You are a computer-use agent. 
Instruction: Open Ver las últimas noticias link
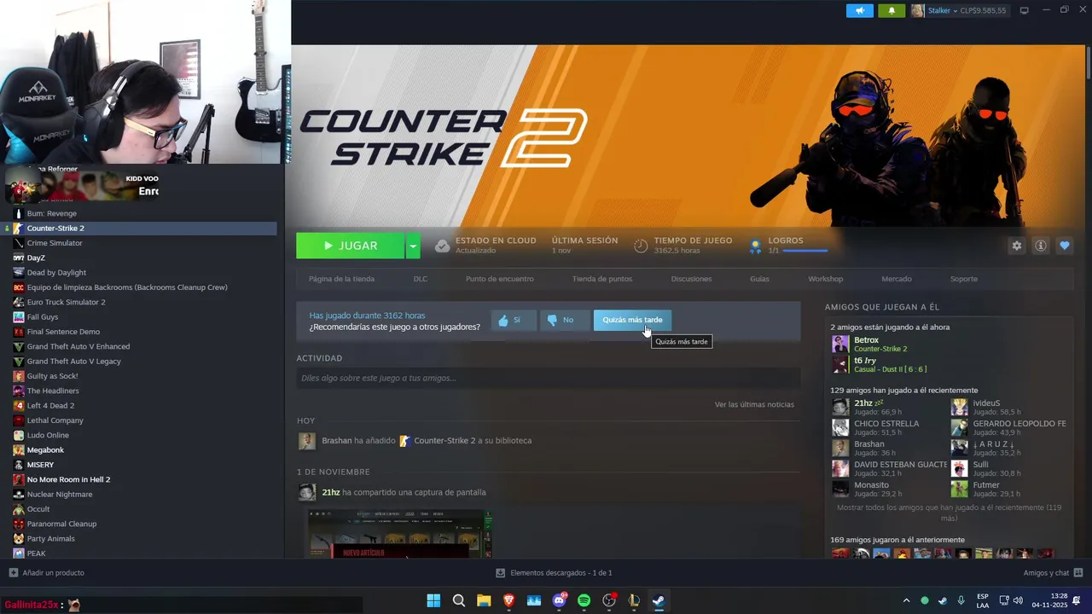point(754,404)
